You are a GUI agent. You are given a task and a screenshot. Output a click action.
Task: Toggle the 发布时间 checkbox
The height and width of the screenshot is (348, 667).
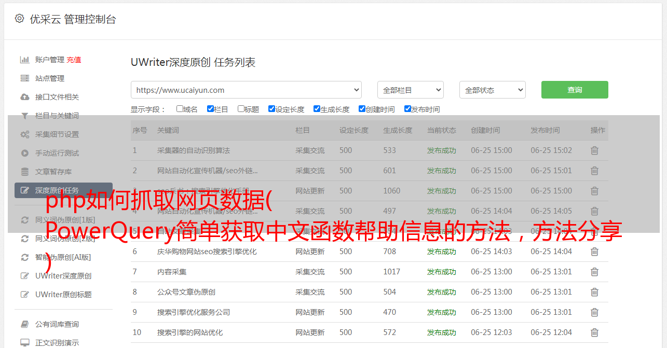tap(407, 109)
